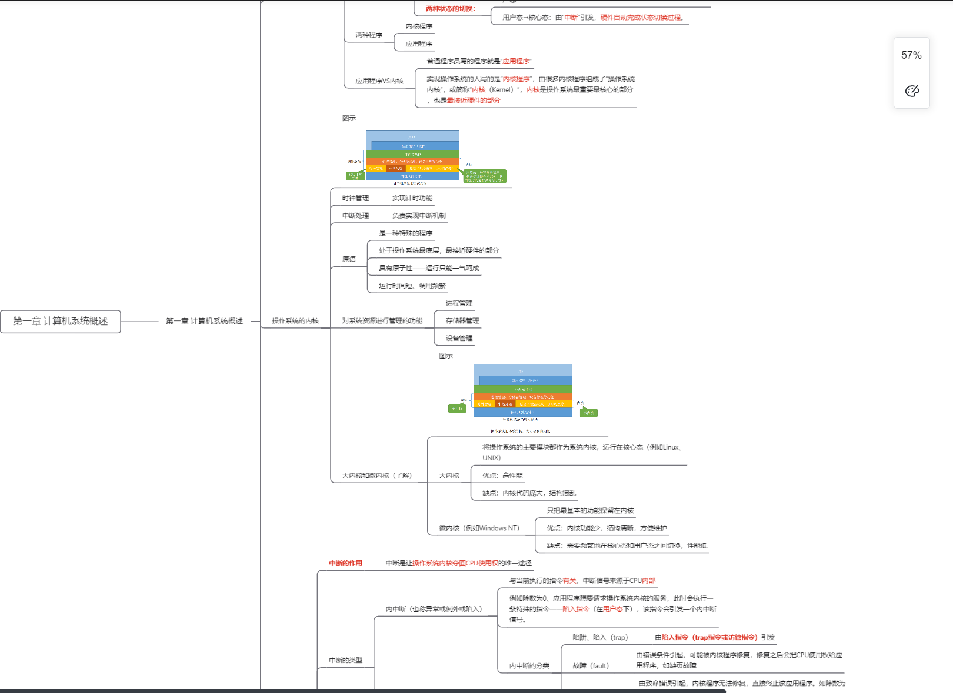Click the 内核程序 node

point(419,26)
